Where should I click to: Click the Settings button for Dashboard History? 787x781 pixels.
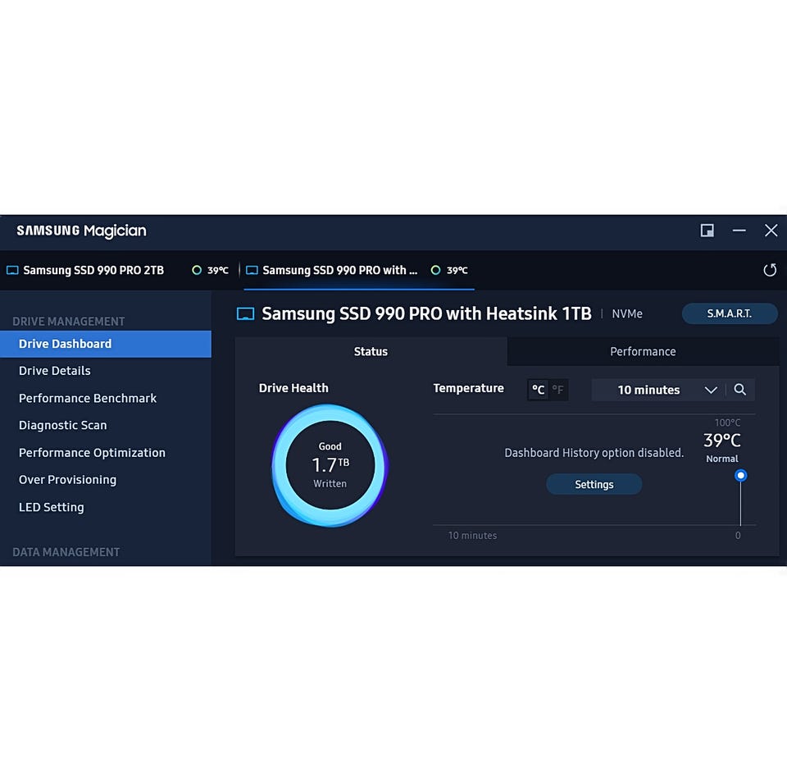coord(594,484)
